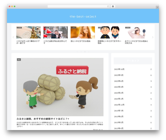
Task: Click category tag on the towel thumbnail
Action: click(x=19, y=27)
